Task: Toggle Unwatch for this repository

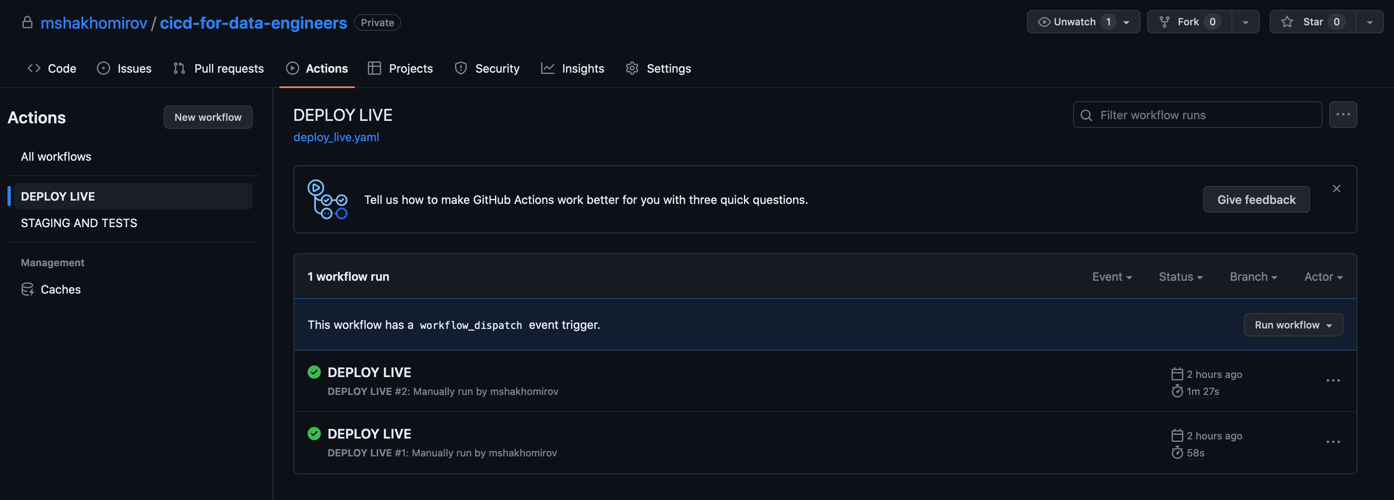Action: click(1074, 22)
